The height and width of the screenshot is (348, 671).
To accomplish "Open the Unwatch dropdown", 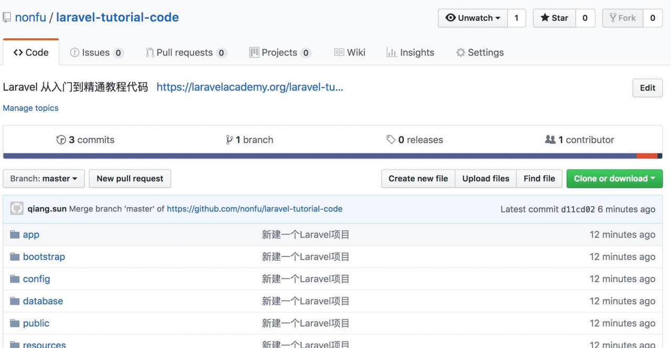I will point(473,18).
